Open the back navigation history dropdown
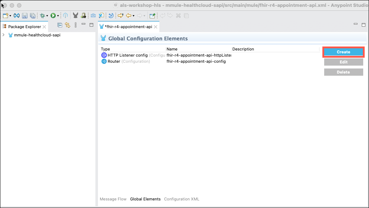The image size is (369, 208). [x=133, y=16]
